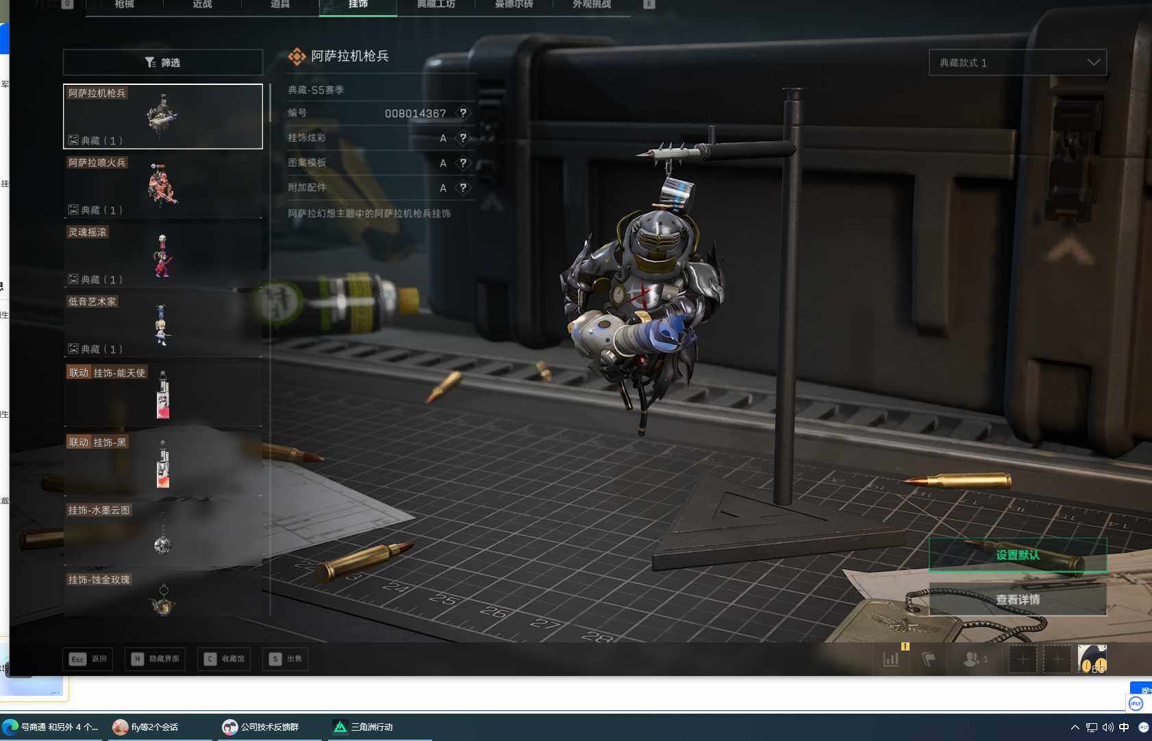Click the 查看详情 button
The width and height of the screenshot is (1152, 741).
pos(1018,599)
